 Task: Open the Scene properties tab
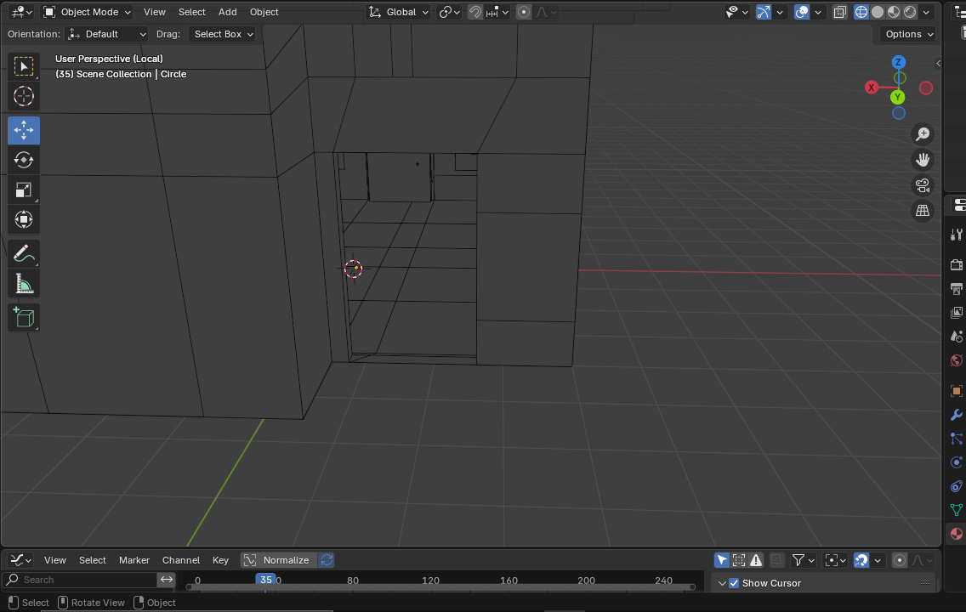[x=956, y=337]
